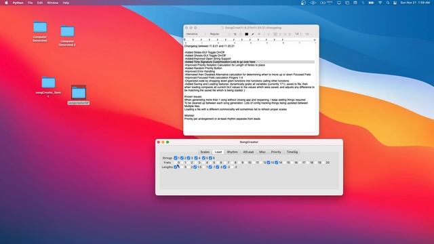This screenshot has height=244, width=434.
Task: Open the text color swatch in TextEdit
Action: (247, 34)
